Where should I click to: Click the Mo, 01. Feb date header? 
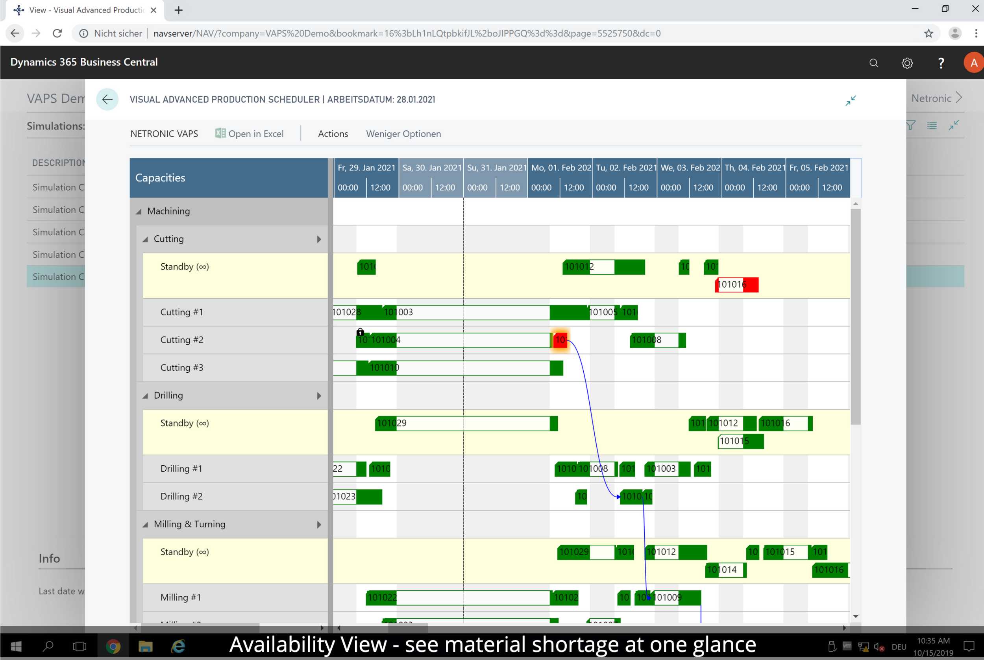click(560, 168)
